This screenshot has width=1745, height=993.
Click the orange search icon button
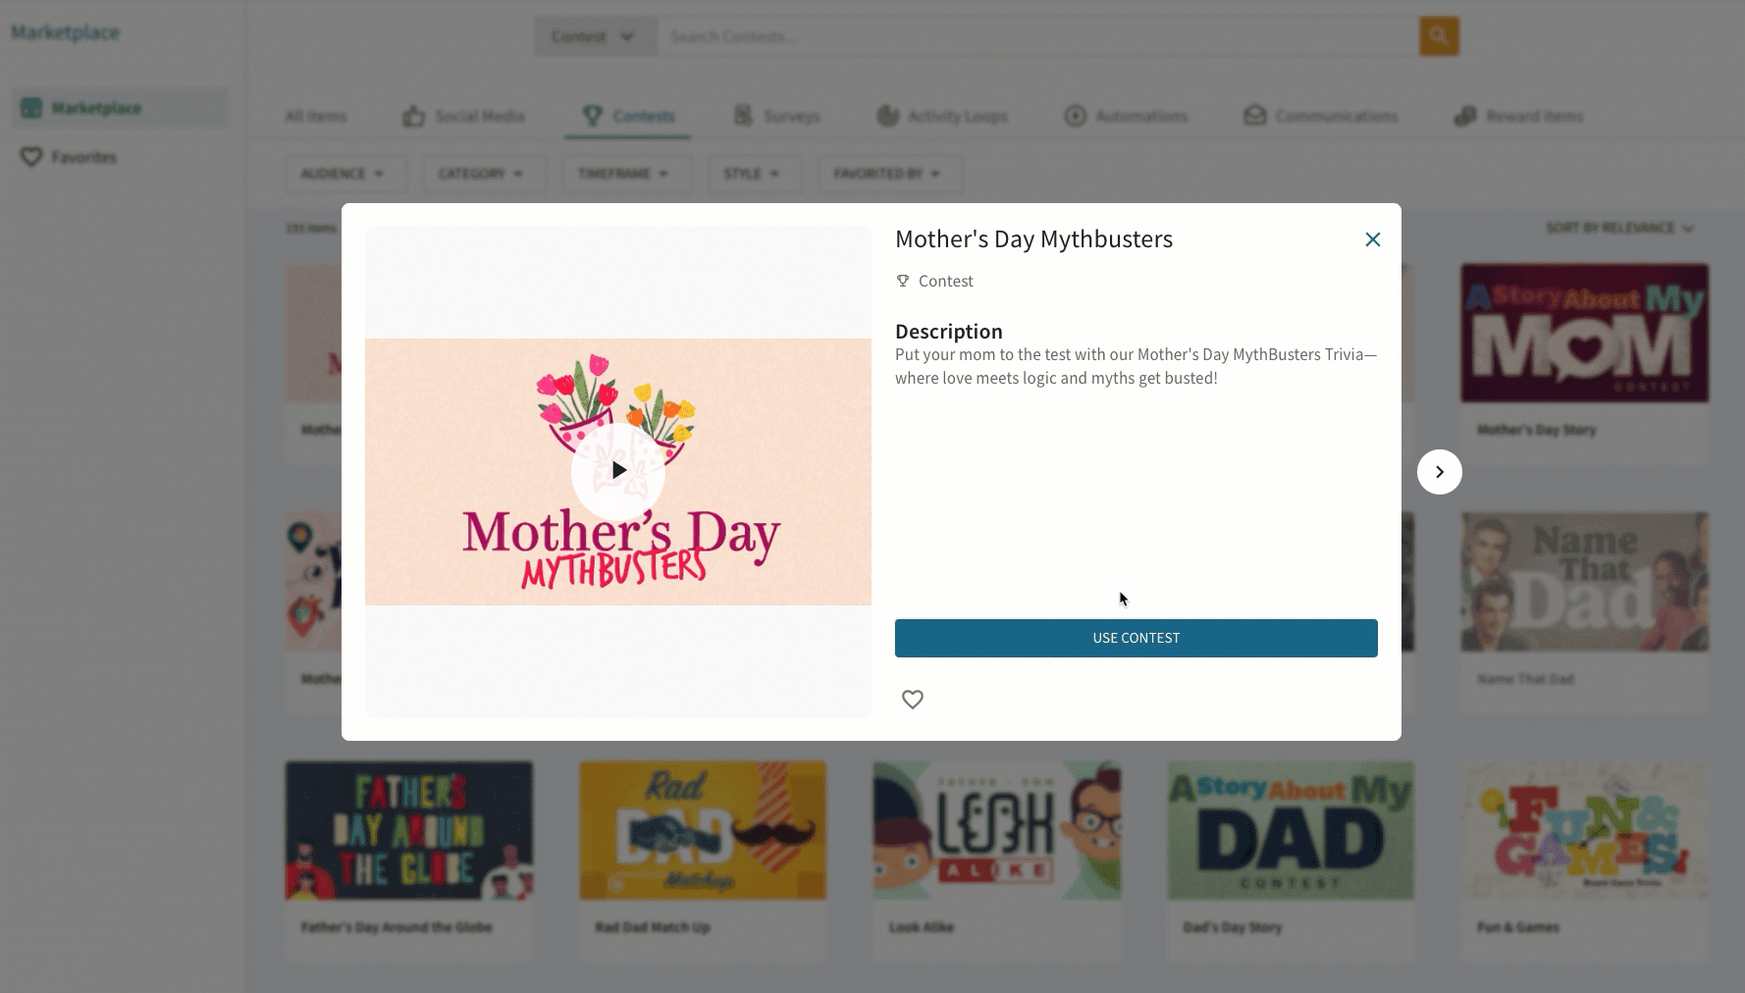[1439, 36]
